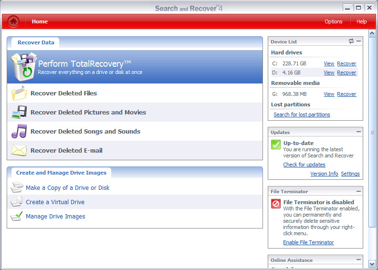Click File Terminator is disabled text

pyautogui.click(x=318, y=202)
